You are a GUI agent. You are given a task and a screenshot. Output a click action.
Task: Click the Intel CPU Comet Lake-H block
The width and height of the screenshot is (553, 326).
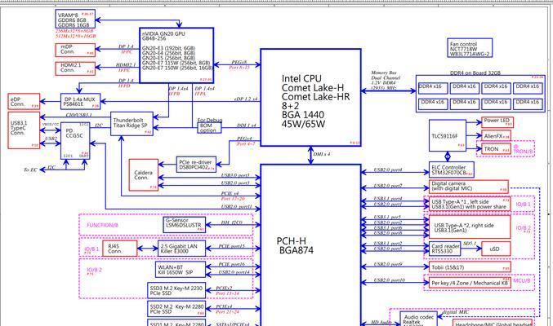tap(310, 98)
